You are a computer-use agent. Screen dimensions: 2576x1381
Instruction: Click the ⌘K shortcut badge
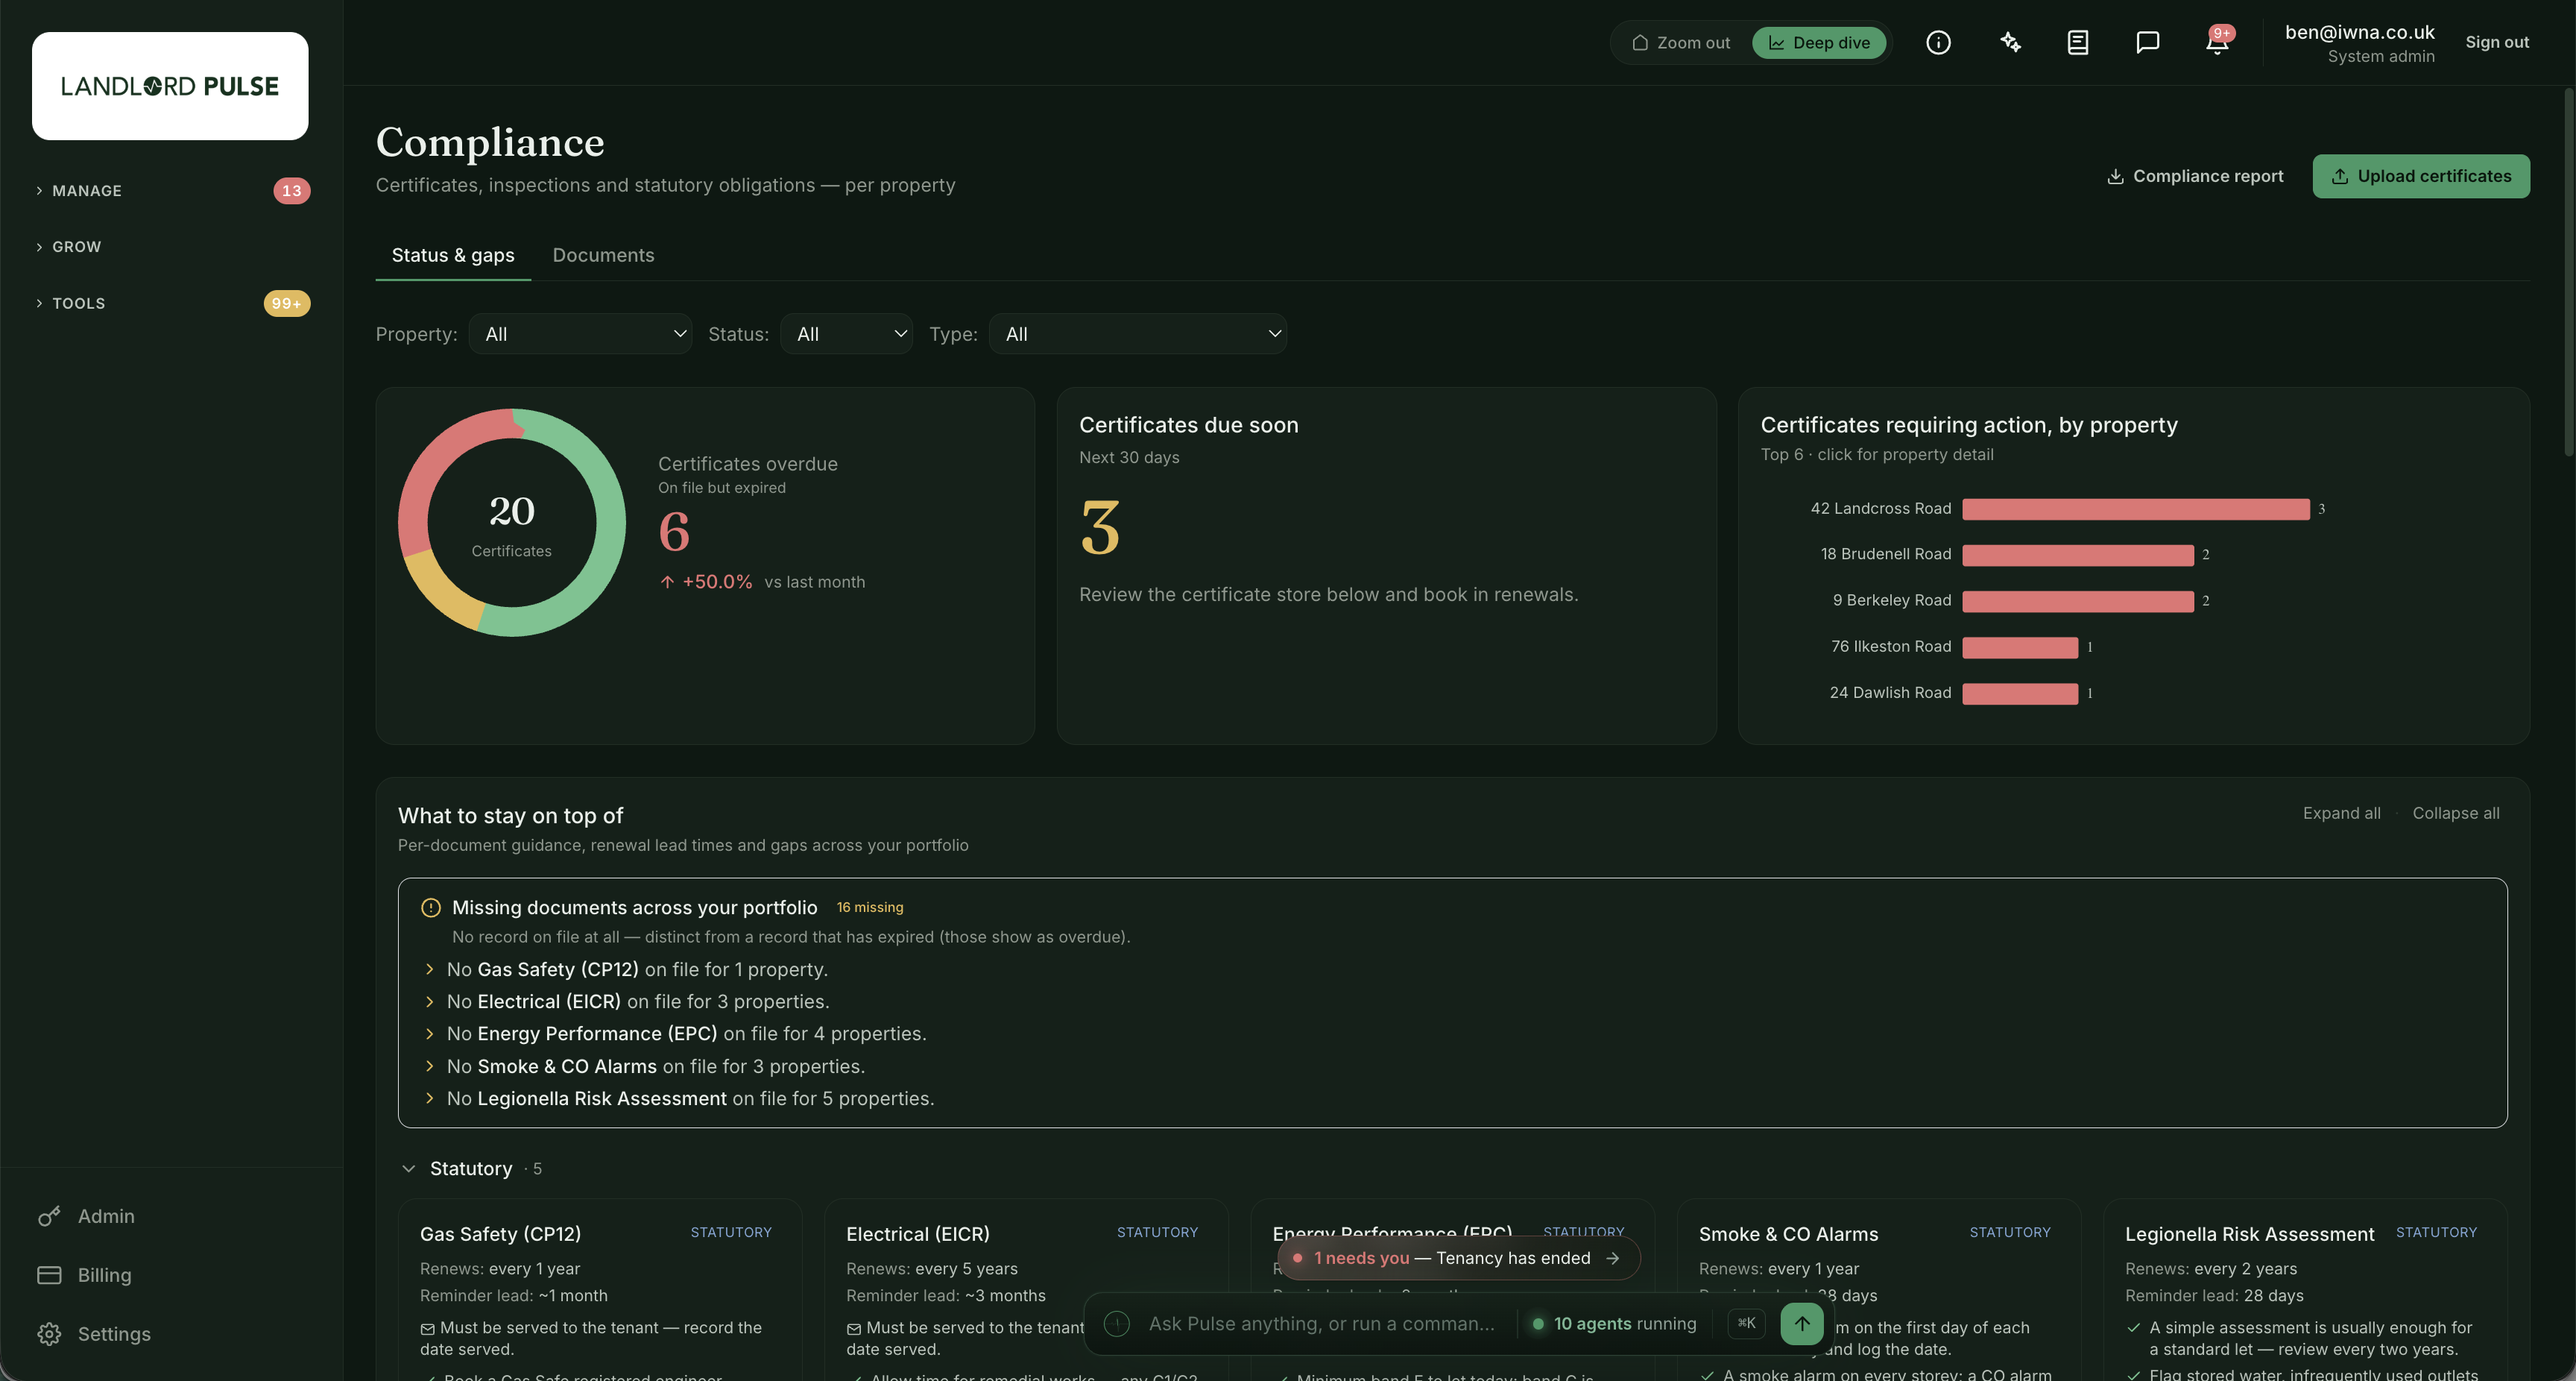point(1746,1323)
